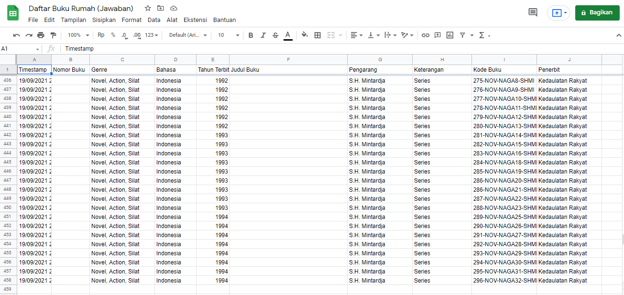Toggle italic formatting

263,35
